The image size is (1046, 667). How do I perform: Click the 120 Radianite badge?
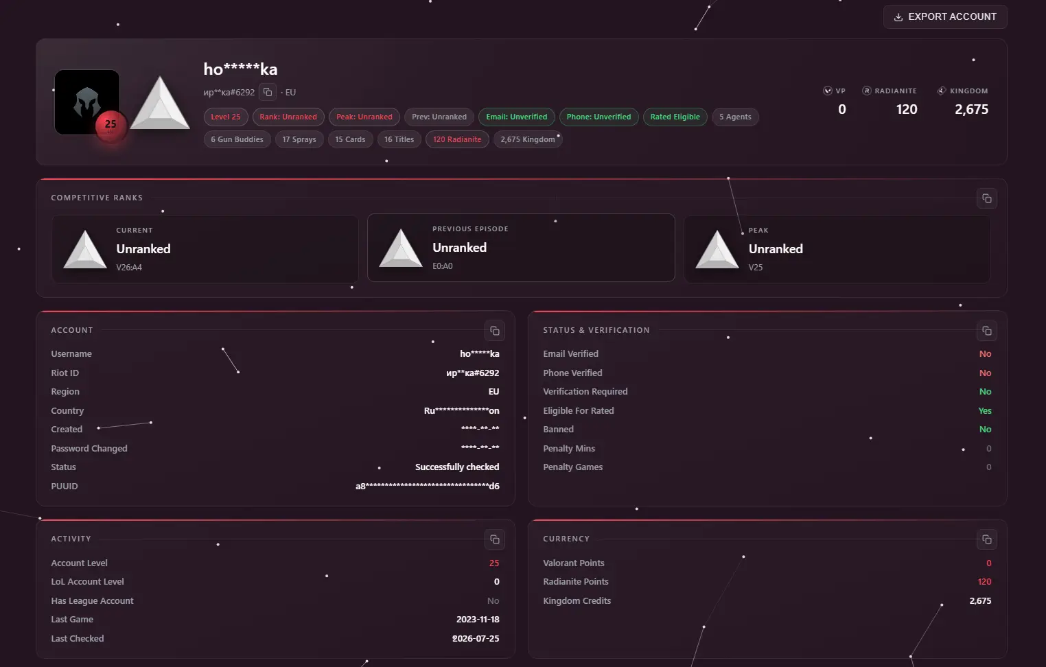tap(457, 139)
